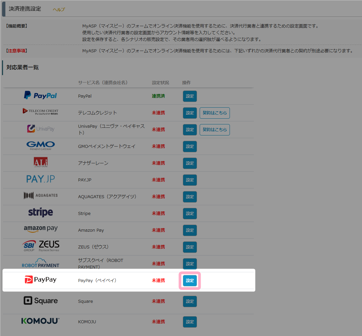This screenshot has height=336, width=362.
Task: Click the 連携済 status for PayPal
Action: [x=158, y=96]
